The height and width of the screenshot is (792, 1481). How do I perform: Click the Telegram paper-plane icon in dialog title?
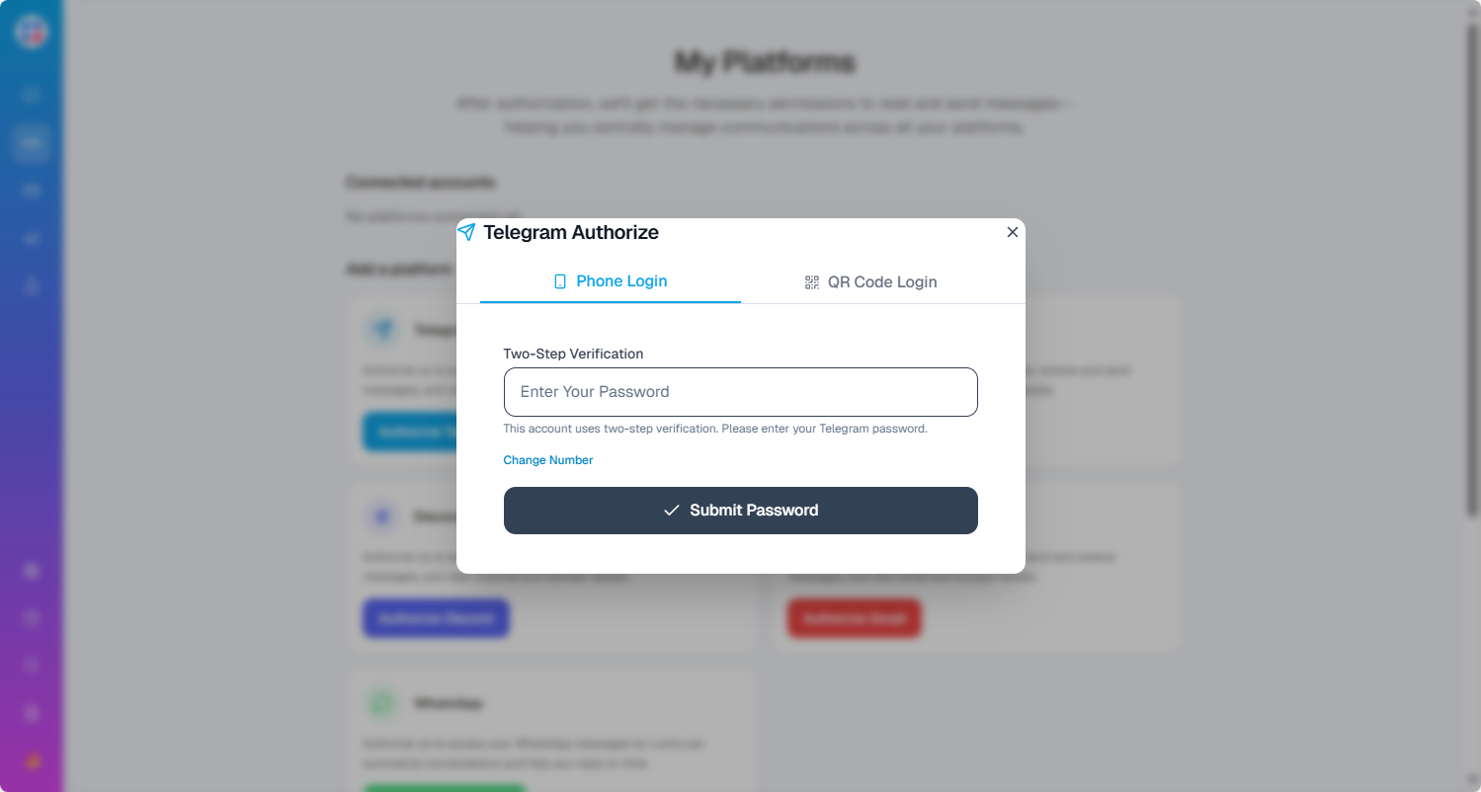466,232
